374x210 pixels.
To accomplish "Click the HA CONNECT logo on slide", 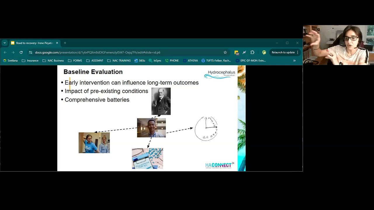I will 220,165.
